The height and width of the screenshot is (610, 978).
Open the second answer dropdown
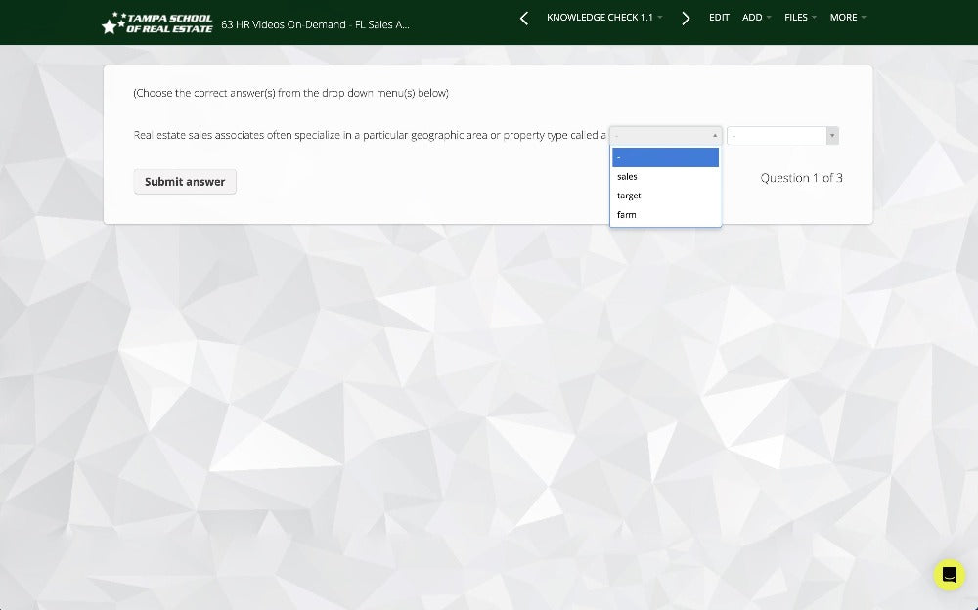point(782,136)
